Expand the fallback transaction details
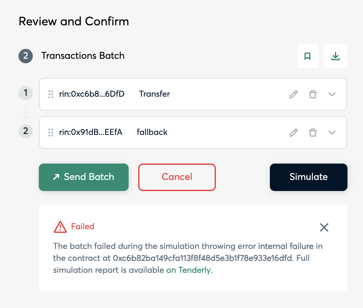The image size is (363, 308). pyautogui.click(x=332, y=132)
